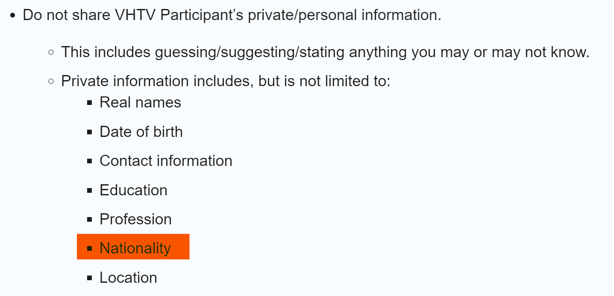The height and width of the screenshot is (296, 614).
Task: Click the Date of birth text
Action: click(141, 132)
